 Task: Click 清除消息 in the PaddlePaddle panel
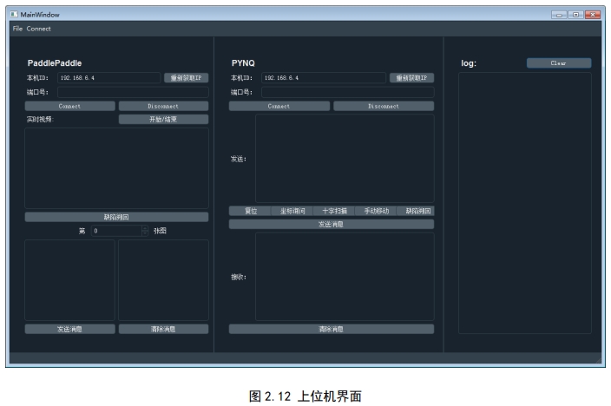pos(163,330)
